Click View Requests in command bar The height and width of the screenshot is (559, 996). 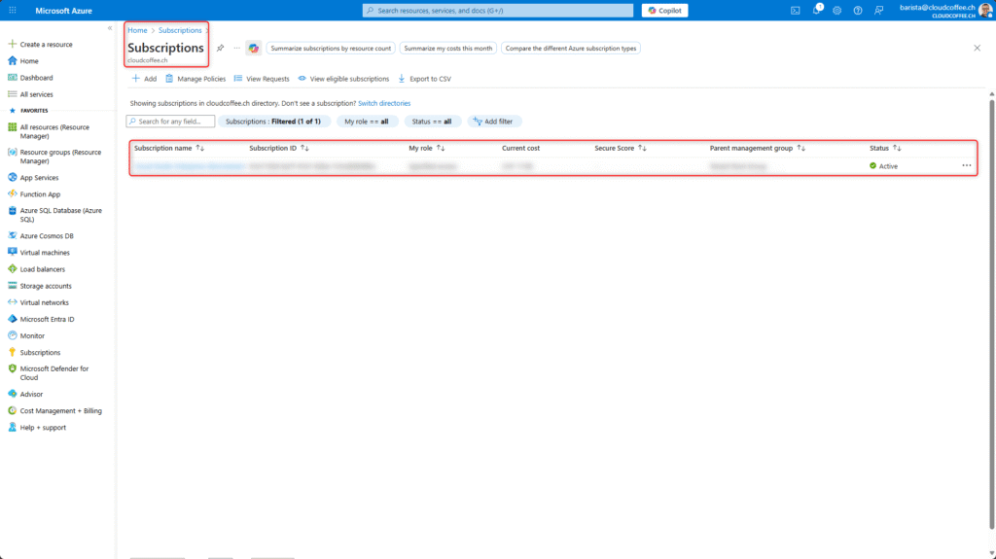click(x=262, y=79)
